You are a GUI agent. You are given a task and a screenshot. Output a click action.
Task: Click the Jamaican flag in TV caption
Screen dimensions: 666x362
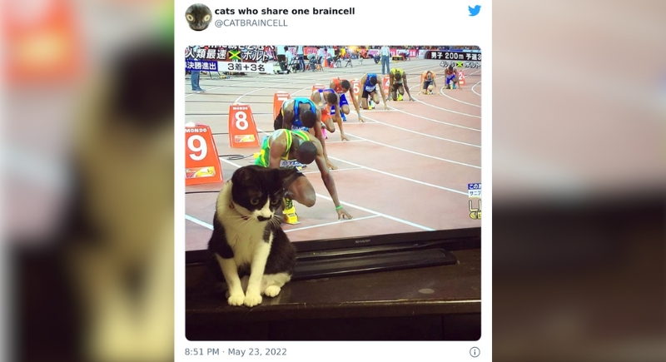coord(235,55)
